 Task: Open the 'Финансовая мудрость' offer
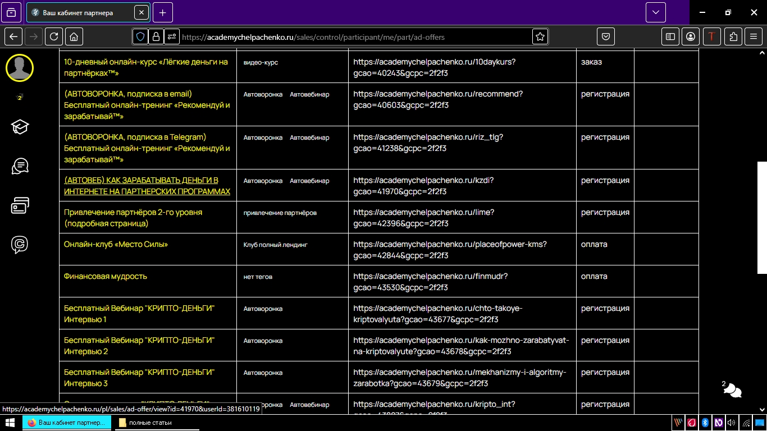pyautogui.click(x=106, y=276)
